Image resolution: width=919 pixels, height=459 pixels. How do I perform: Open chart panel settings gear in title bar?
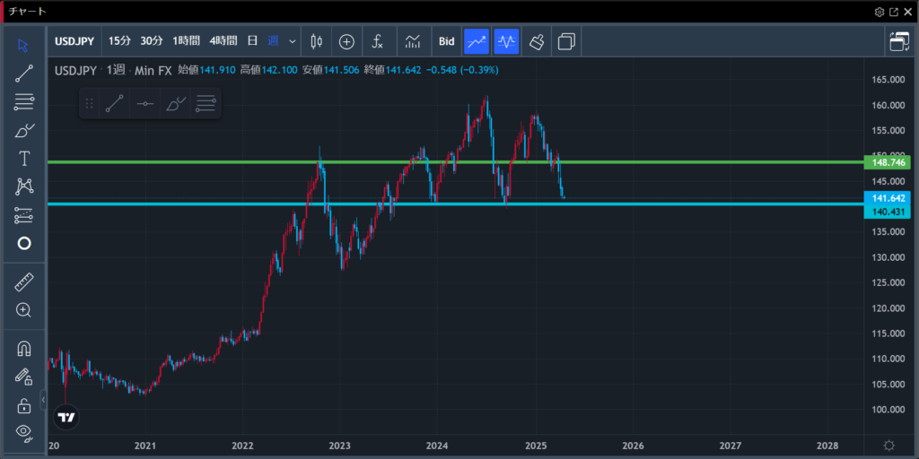(880, 12)
